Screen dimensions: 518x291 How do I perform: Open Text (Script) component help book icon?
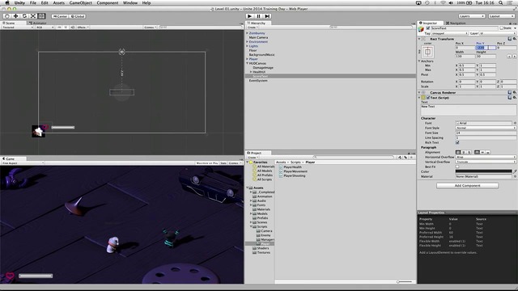[509, 98]
